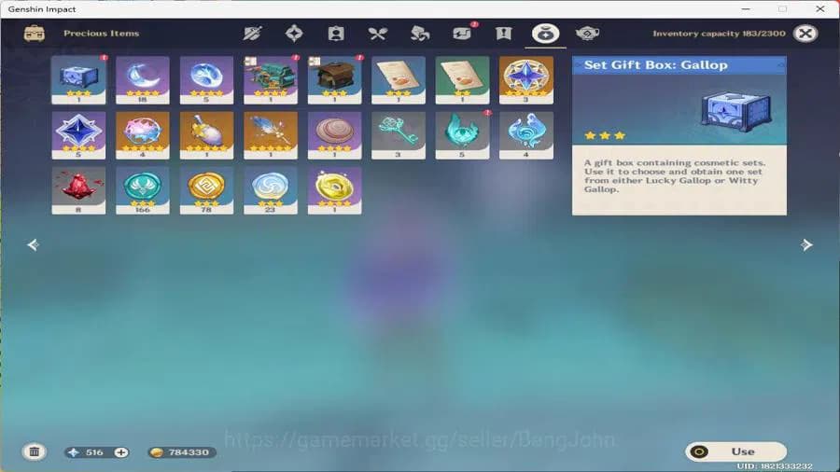Select the Precious Items pouch tab
Screen dimensions: 840x472
545,34
